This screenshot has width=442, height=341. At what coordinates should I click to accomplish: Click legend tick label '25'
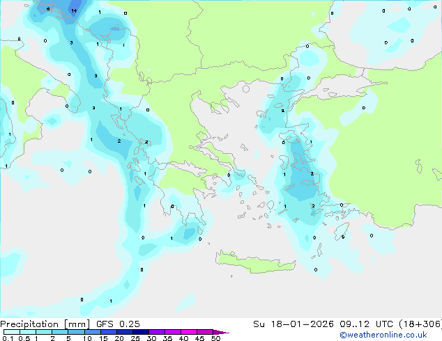(x=135, y=338)
